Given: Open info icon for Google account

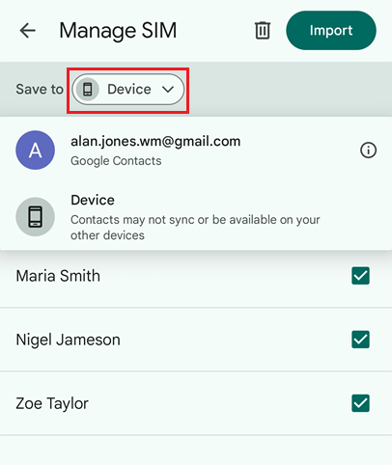Looking at the screenshot, I should point(368,150).
